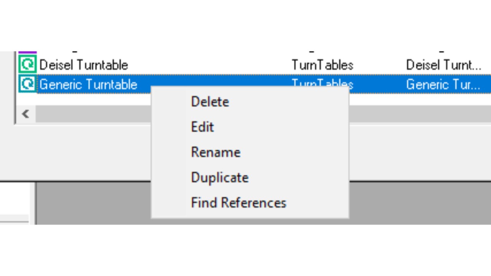This screenshot has height=276, width=491.
Task: Click TurnTables cell in Deisel Turntable row
Action: [x=323, y=65]
